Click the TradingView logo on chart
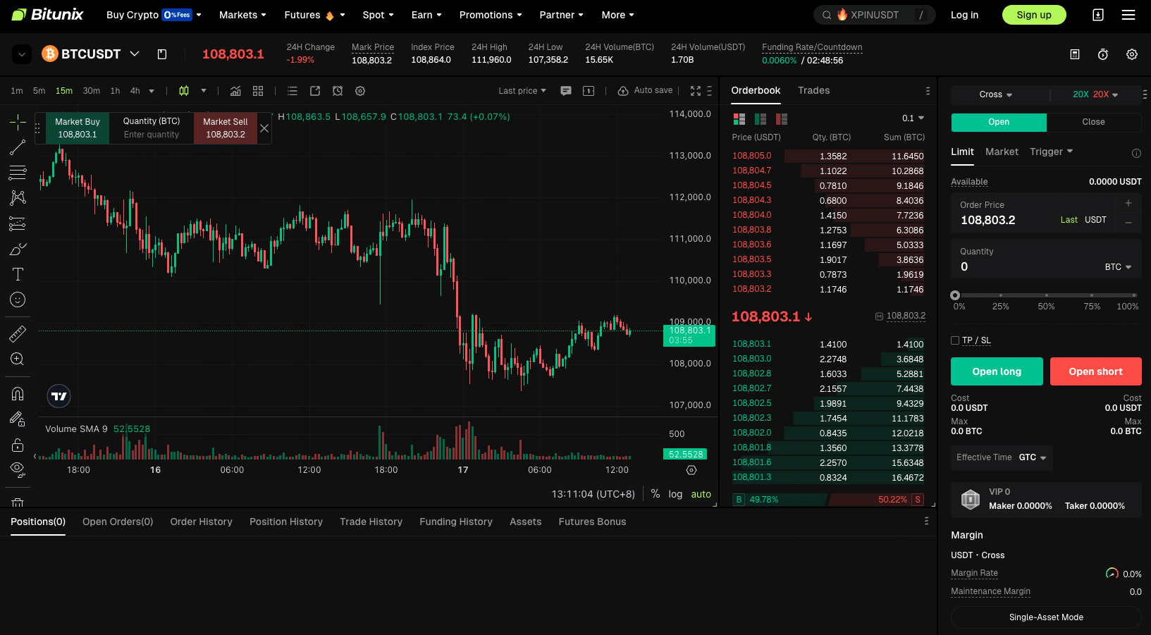This screenshot has height=635, width=1151. (59, 396)
